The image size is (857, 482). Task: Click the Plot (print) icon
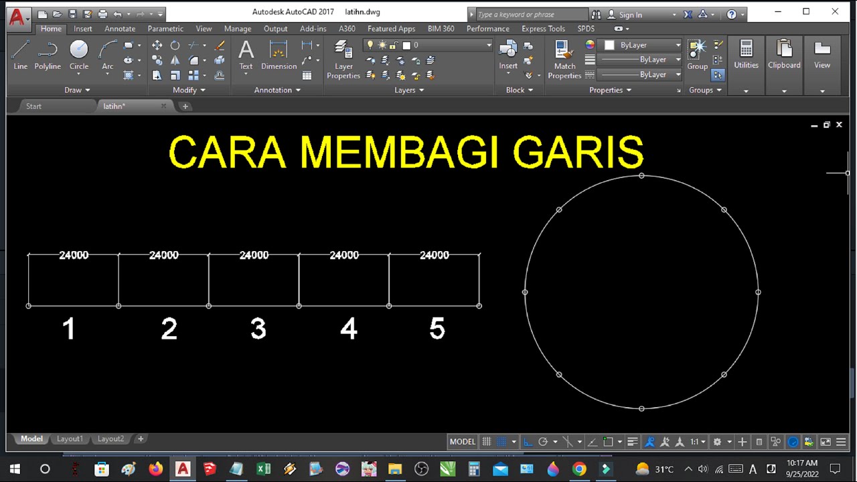pos(102,14)
